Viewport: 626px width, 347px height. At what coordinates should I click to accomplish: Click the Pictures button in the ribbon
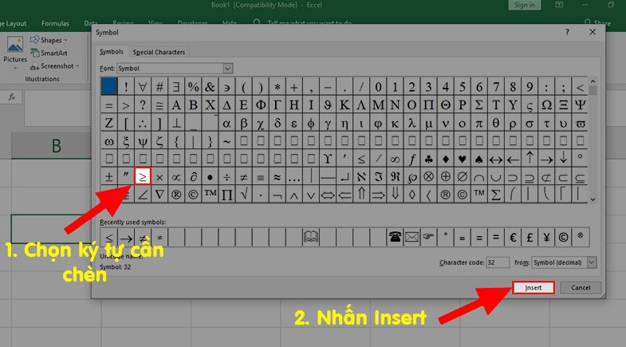(x=15, y=52)
